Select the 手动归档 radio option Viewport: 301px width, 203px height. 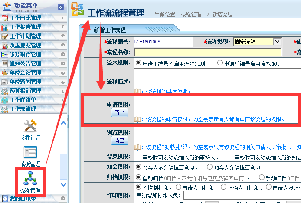pos(262,177)
